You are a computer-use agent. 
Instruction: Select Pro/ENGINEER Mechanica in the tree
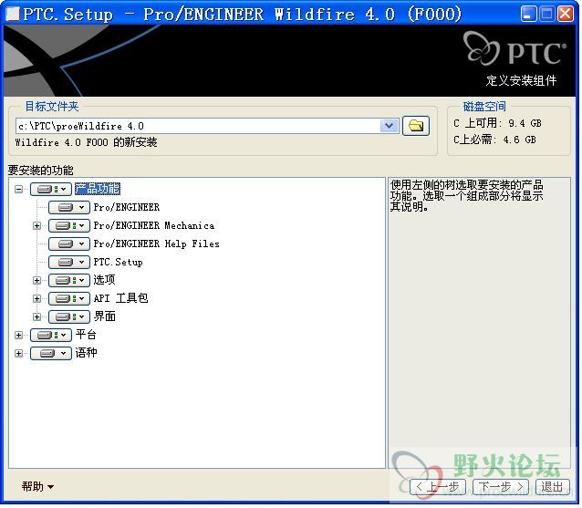coord(153,225)
